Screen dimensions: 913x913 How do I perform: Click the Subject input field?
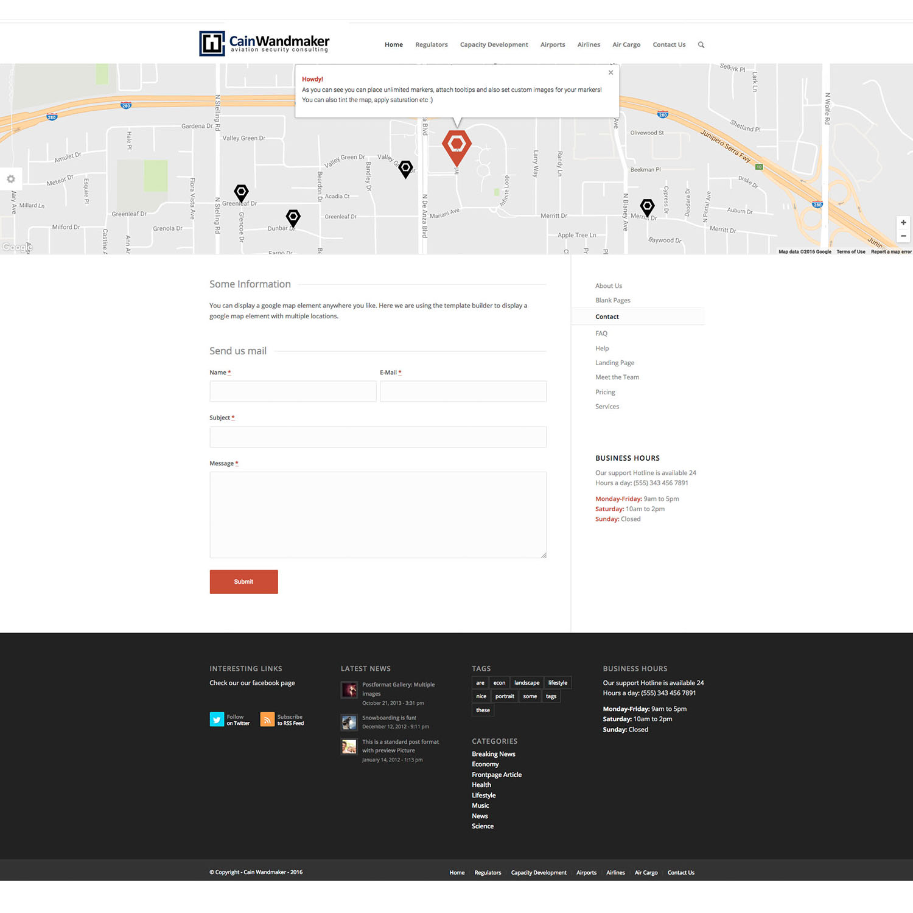click(378, 437)
